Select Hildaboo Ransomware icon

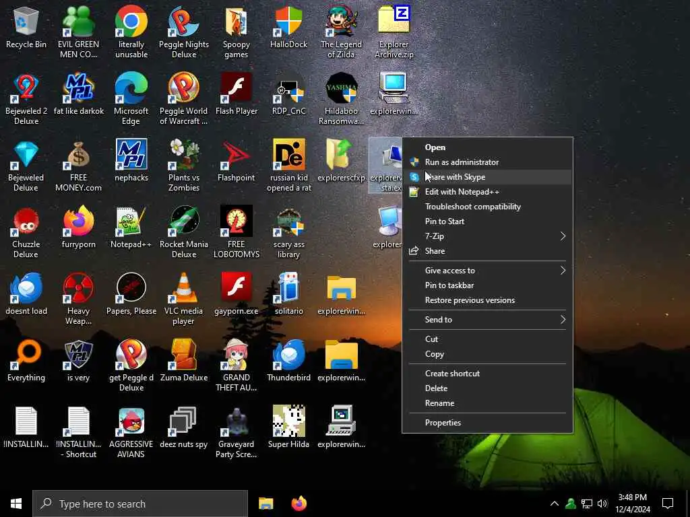point(341,99)
